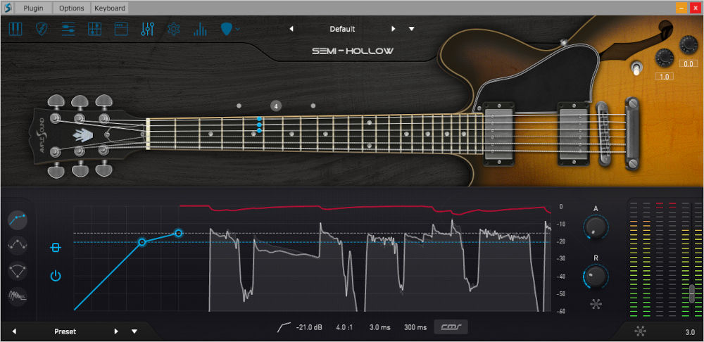Viewport: 704px width, 342px height.
Task: Click the 4.0 :1 ratio value
Action: [x=344, y=328]
